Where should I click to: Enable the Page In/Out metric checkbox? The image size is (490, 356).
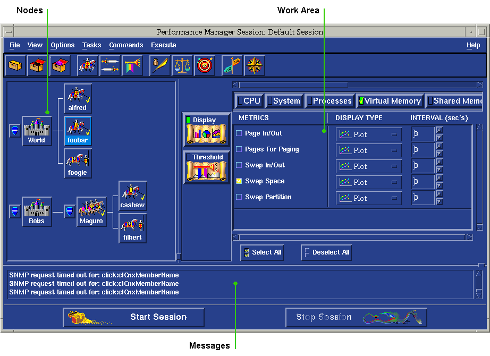pos(239,133)
